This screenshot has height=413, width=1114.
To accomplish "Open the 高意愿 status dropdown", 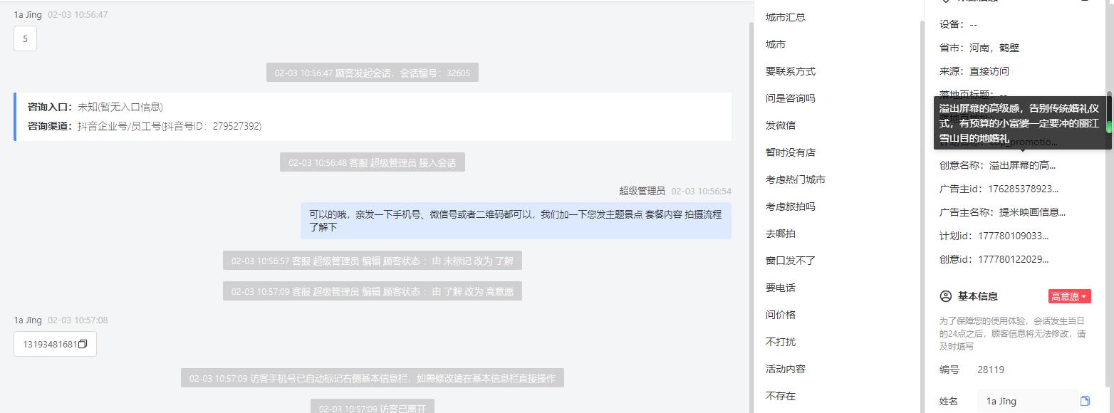I will click(x=1069, y=297).
